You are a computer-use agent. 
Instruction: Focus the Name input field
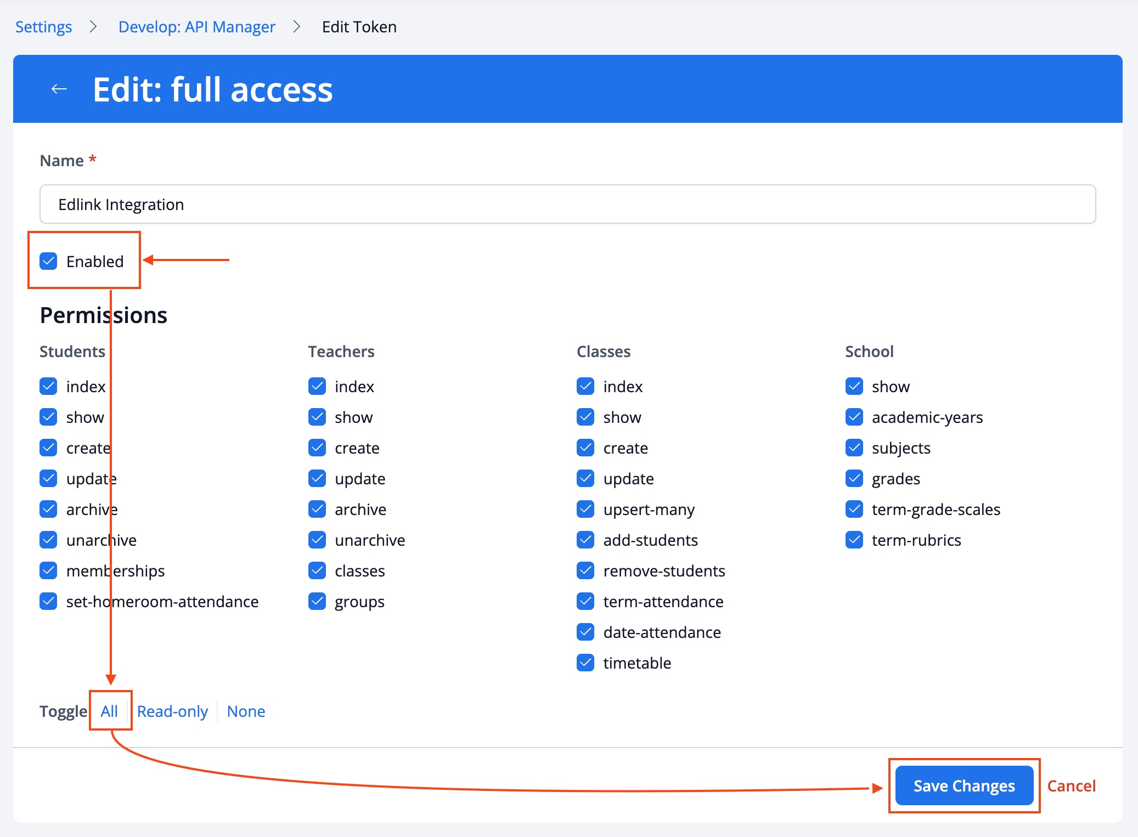click(x=567, y=205)
